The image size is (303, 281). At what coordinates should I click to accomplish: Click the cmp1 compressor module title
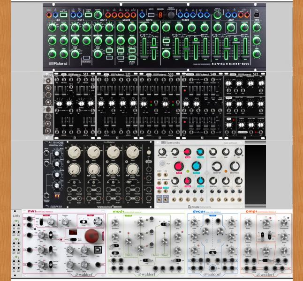[x=261, y=212]
